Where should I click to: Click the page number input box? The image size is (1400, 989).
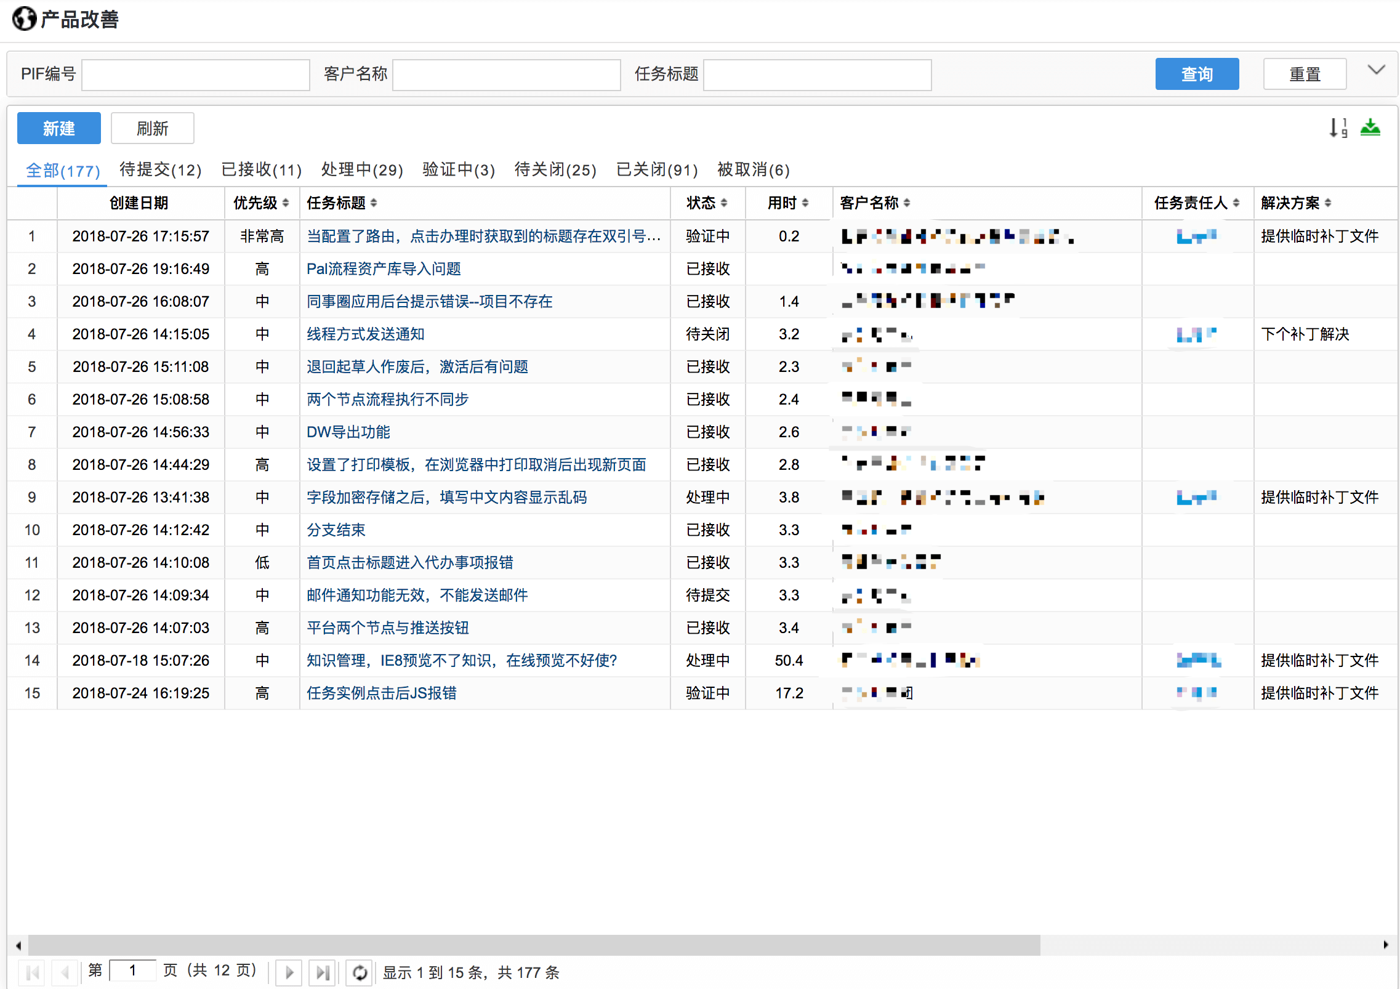pyautogui.click(x=133, y=971)
